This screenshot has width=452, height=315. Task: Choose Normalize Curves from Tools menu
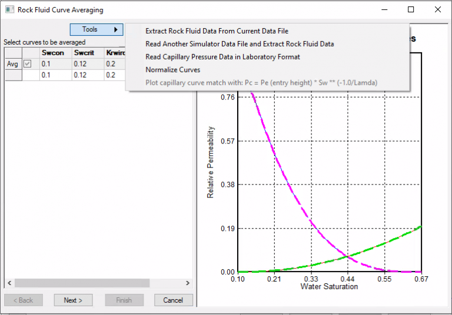[172, 70]
